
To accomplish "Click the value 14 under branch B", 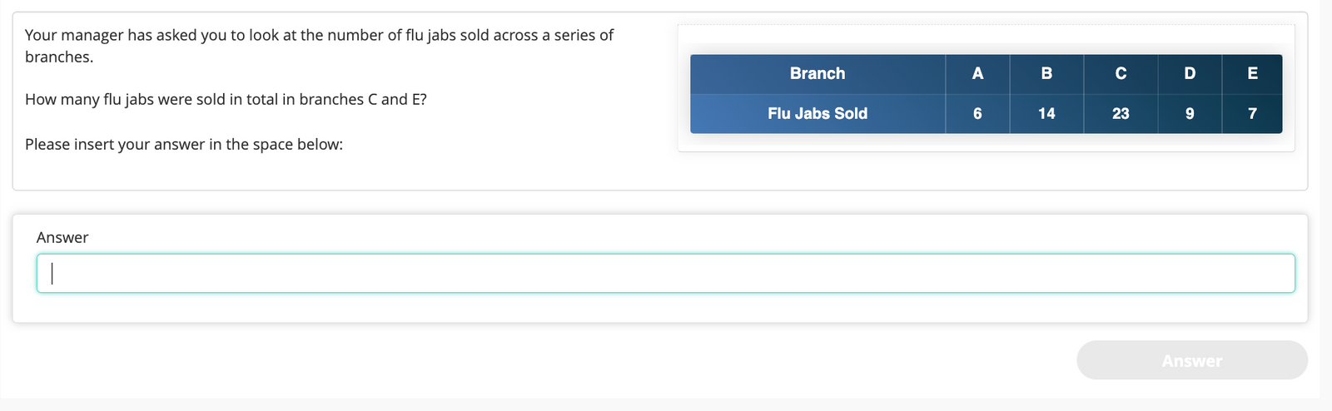I will coord(1046,113).
